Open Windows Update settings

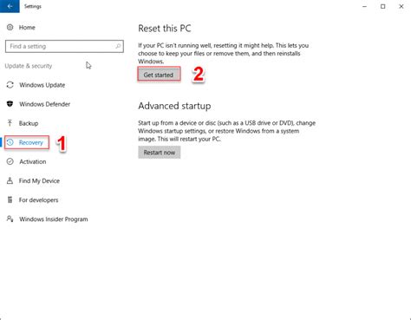[x=42, y=85]
